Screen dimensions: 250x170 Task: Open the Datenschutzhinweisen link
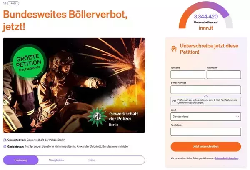point(226,158)
